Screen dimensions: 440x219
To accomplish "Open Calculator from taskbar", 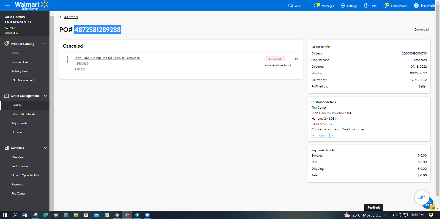I will (66, 215).
